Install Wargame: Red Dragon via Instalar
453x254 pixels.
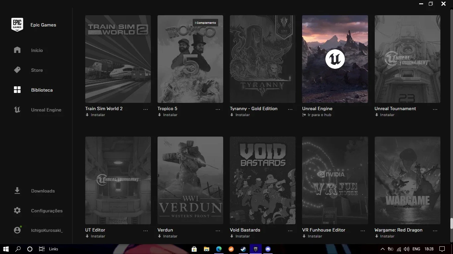[x=385, y=236]
